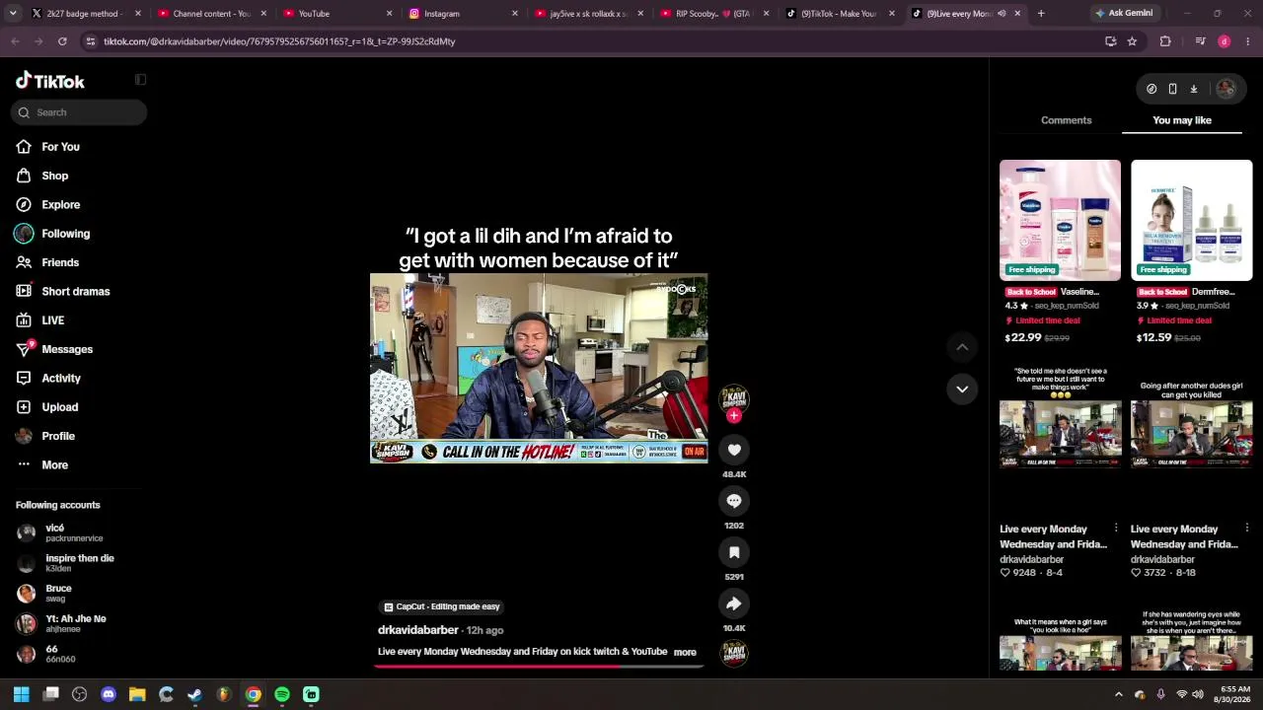The width and height of the screenshot is (1263, 710).
Task: Save video with the bookmark icon
Action: click(x=734, y=552)
